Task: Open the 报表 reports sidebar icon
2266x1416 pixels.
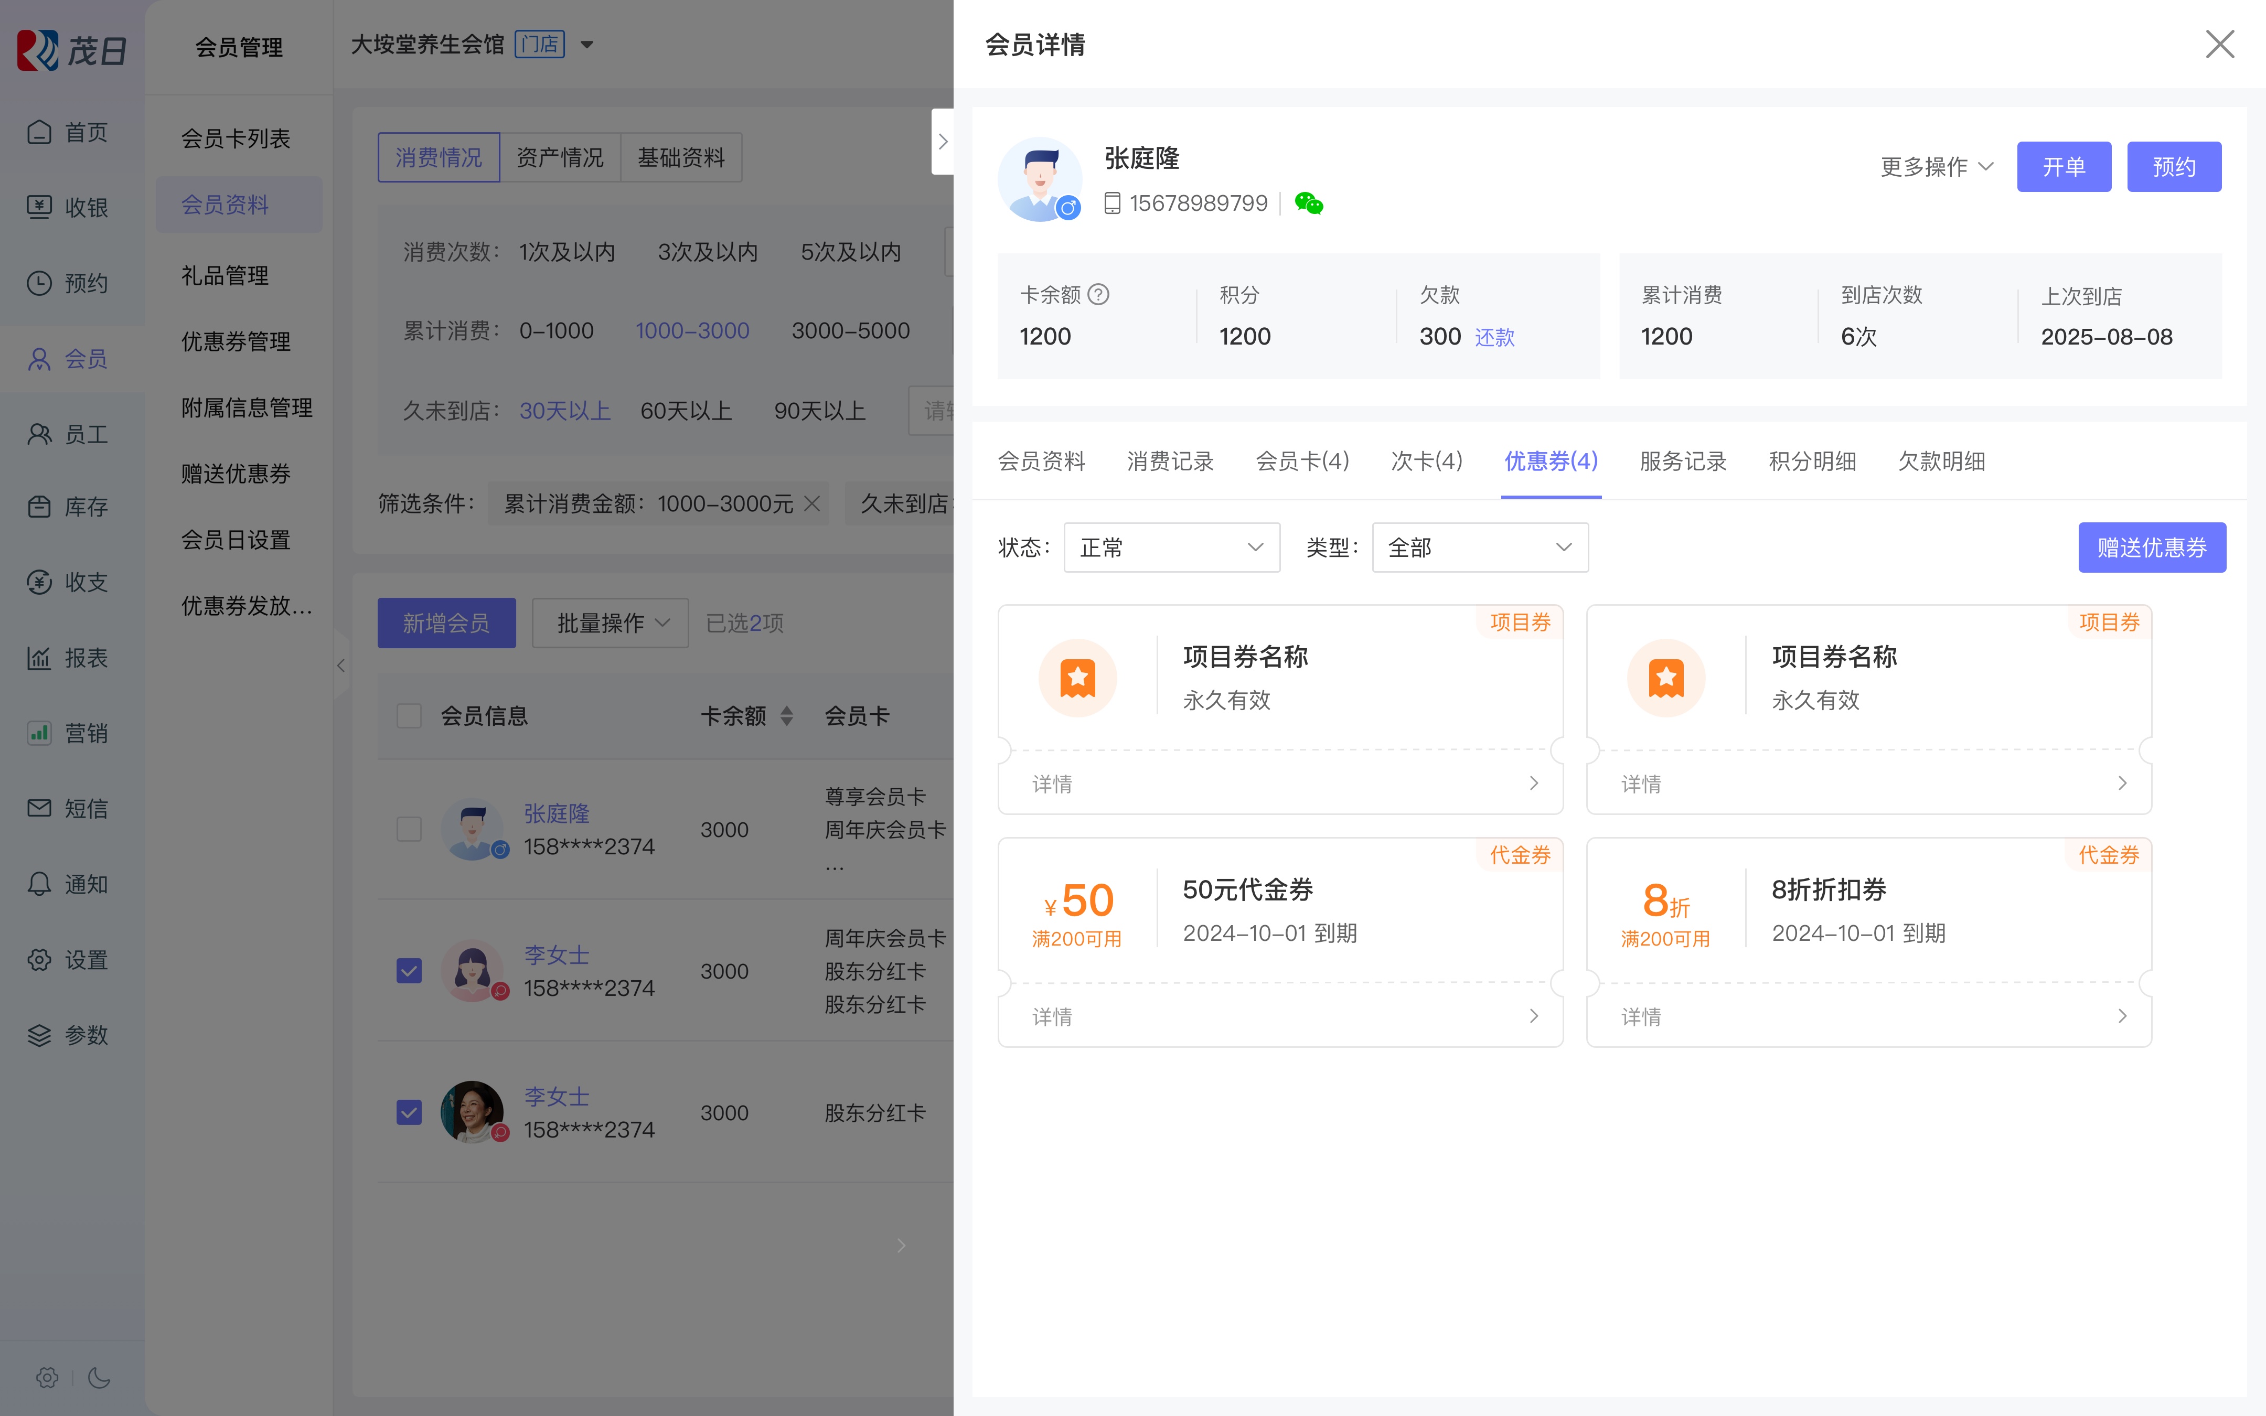Action: point(39,658)
